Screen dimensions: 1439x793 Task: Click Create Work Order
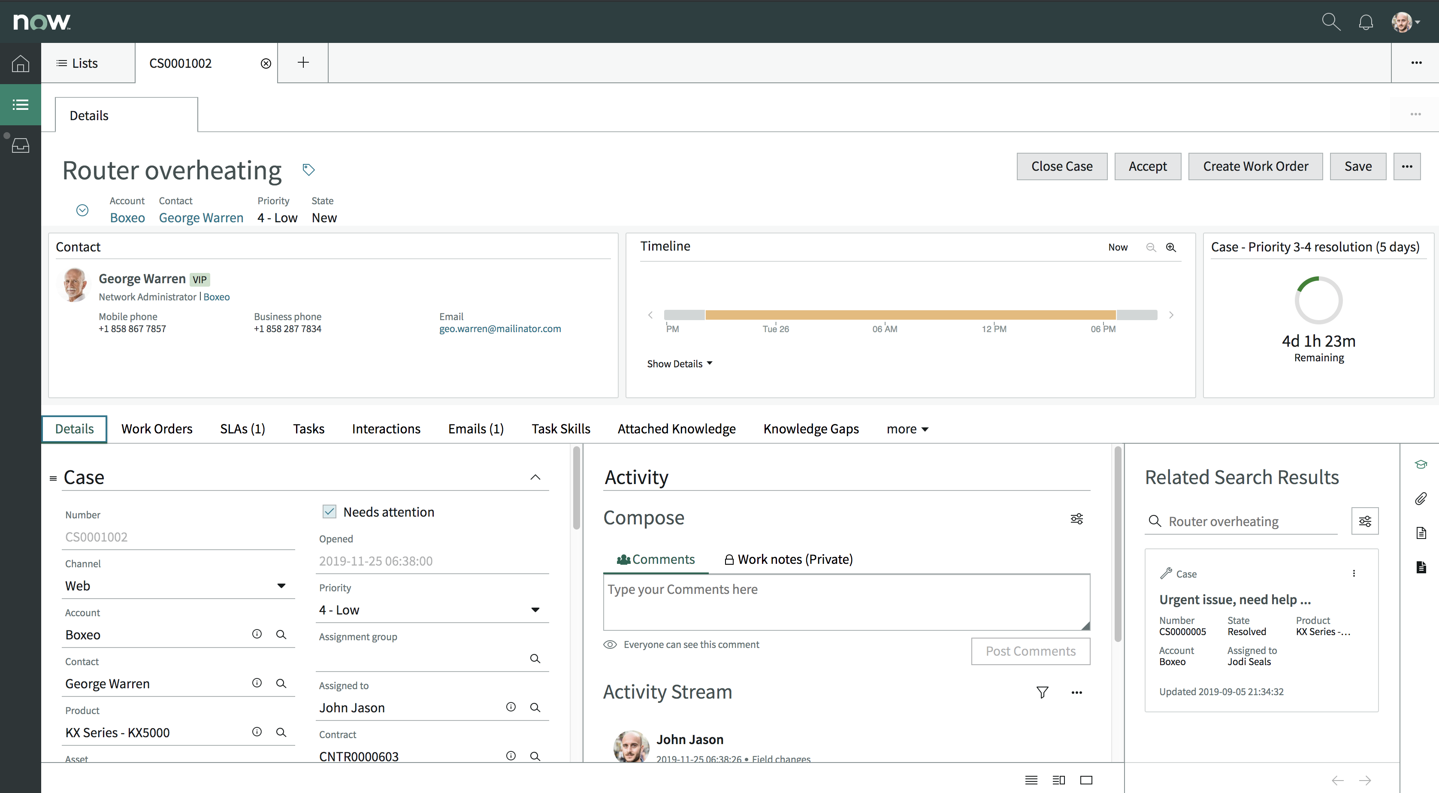(1255, 166)
